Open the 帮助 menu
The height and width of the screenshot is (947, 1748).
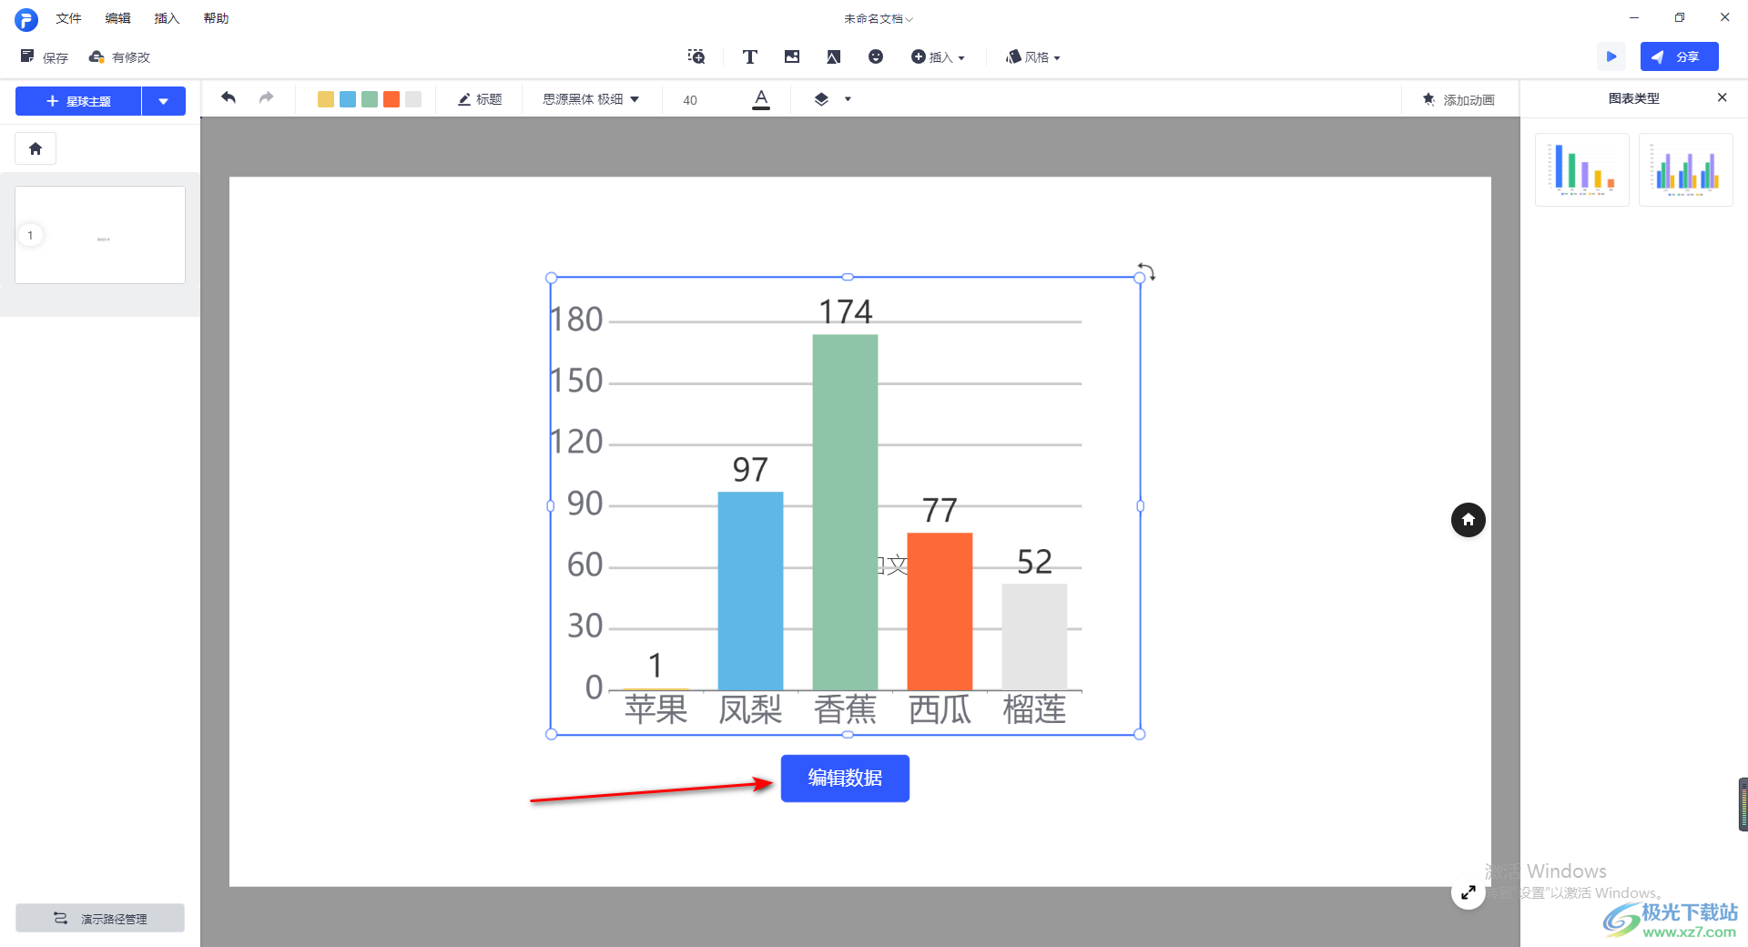(x=216, y=18)
